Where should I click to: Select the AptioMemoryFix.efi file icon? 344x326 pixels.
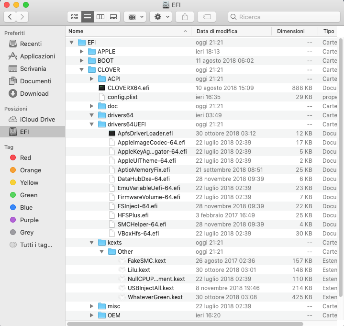tap(112, 169)
